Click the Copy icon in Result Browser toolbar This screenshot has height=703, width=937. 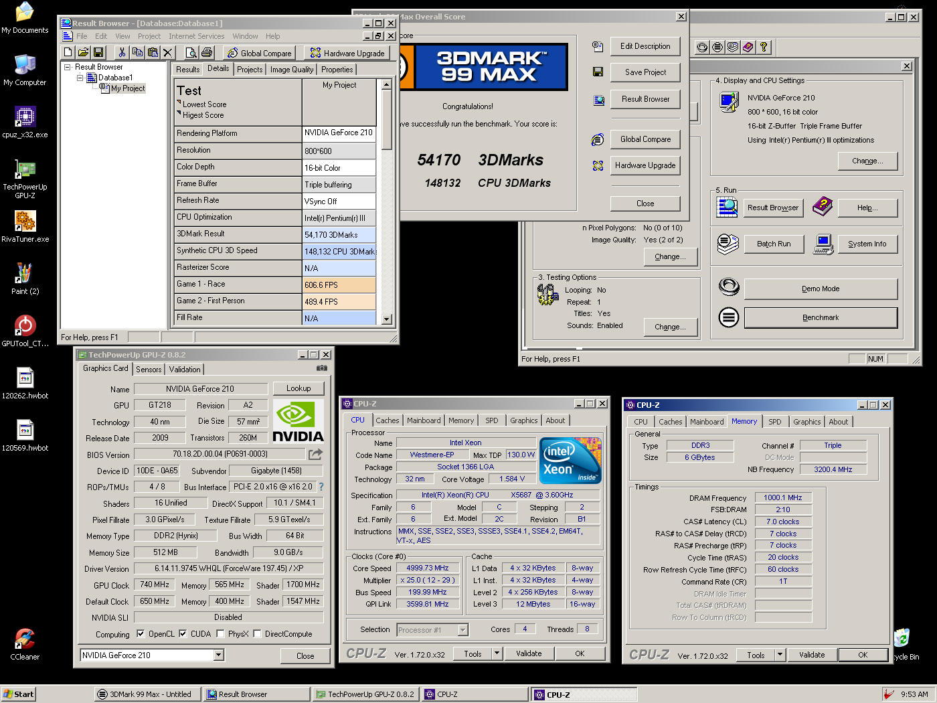tap(137, 52)
